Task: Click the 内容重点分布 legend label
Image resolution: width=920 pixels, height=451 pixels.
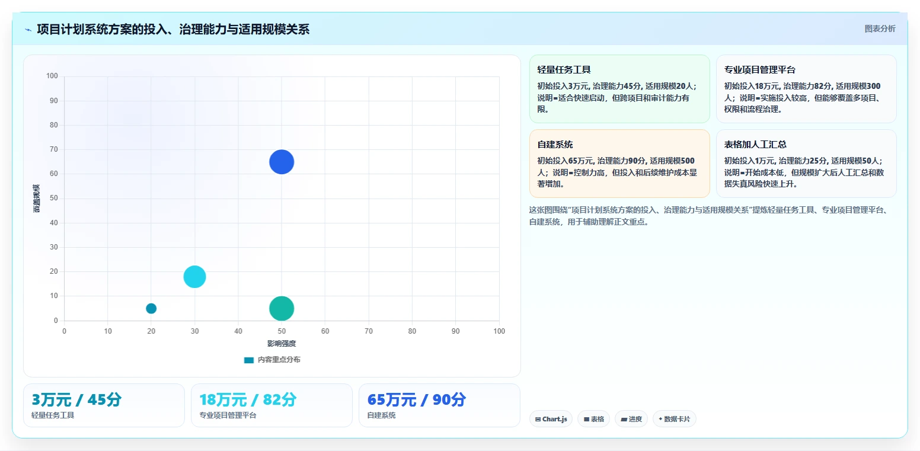Action: [279, 360]
